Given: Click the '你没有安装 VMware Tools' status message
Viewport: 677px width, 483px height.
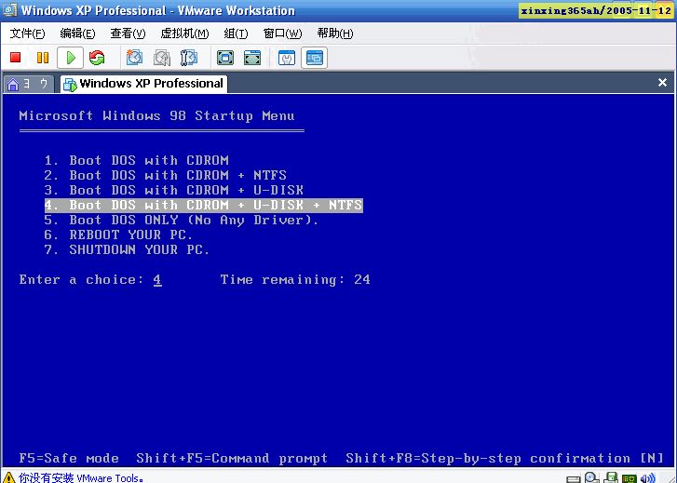Looking at the screenshot, I should click(81, 477).
